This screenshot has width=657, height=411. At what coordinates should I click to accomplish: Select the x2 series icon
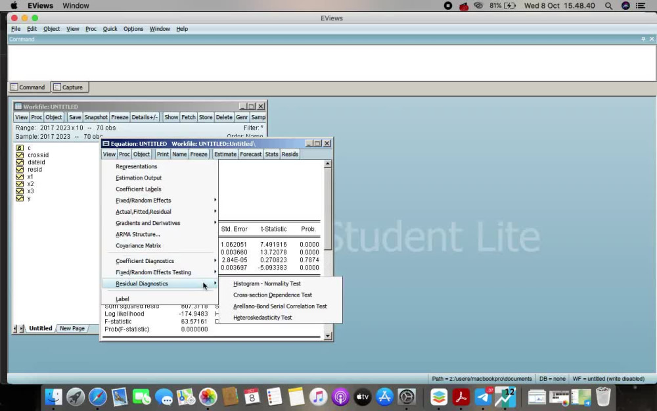click(19, 183)
